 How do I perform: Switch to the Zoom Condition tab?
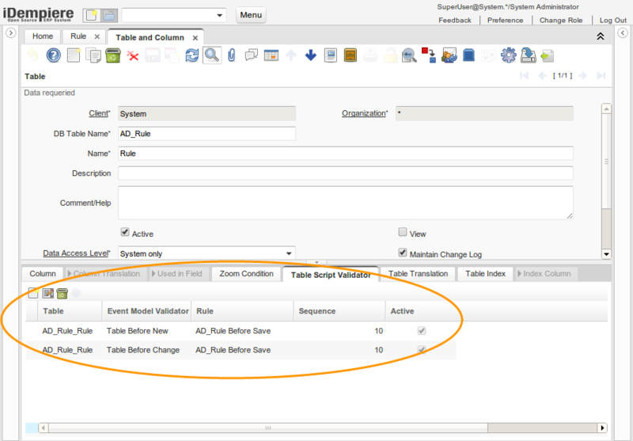click(246, 274)
